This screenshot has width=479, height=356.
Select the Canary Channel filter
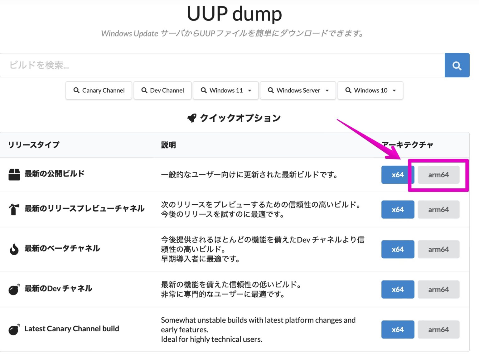tap(99, 90)
